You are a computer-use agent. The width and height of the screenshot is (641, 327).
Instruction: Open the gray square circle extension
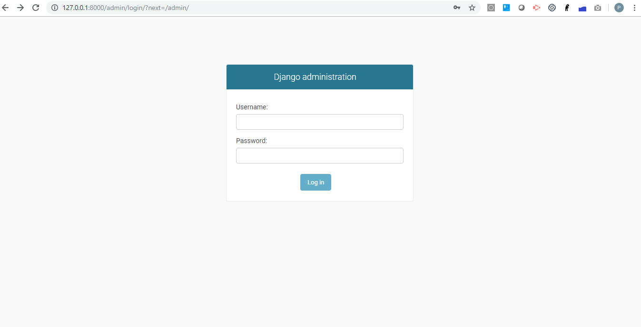coord(491,8)
